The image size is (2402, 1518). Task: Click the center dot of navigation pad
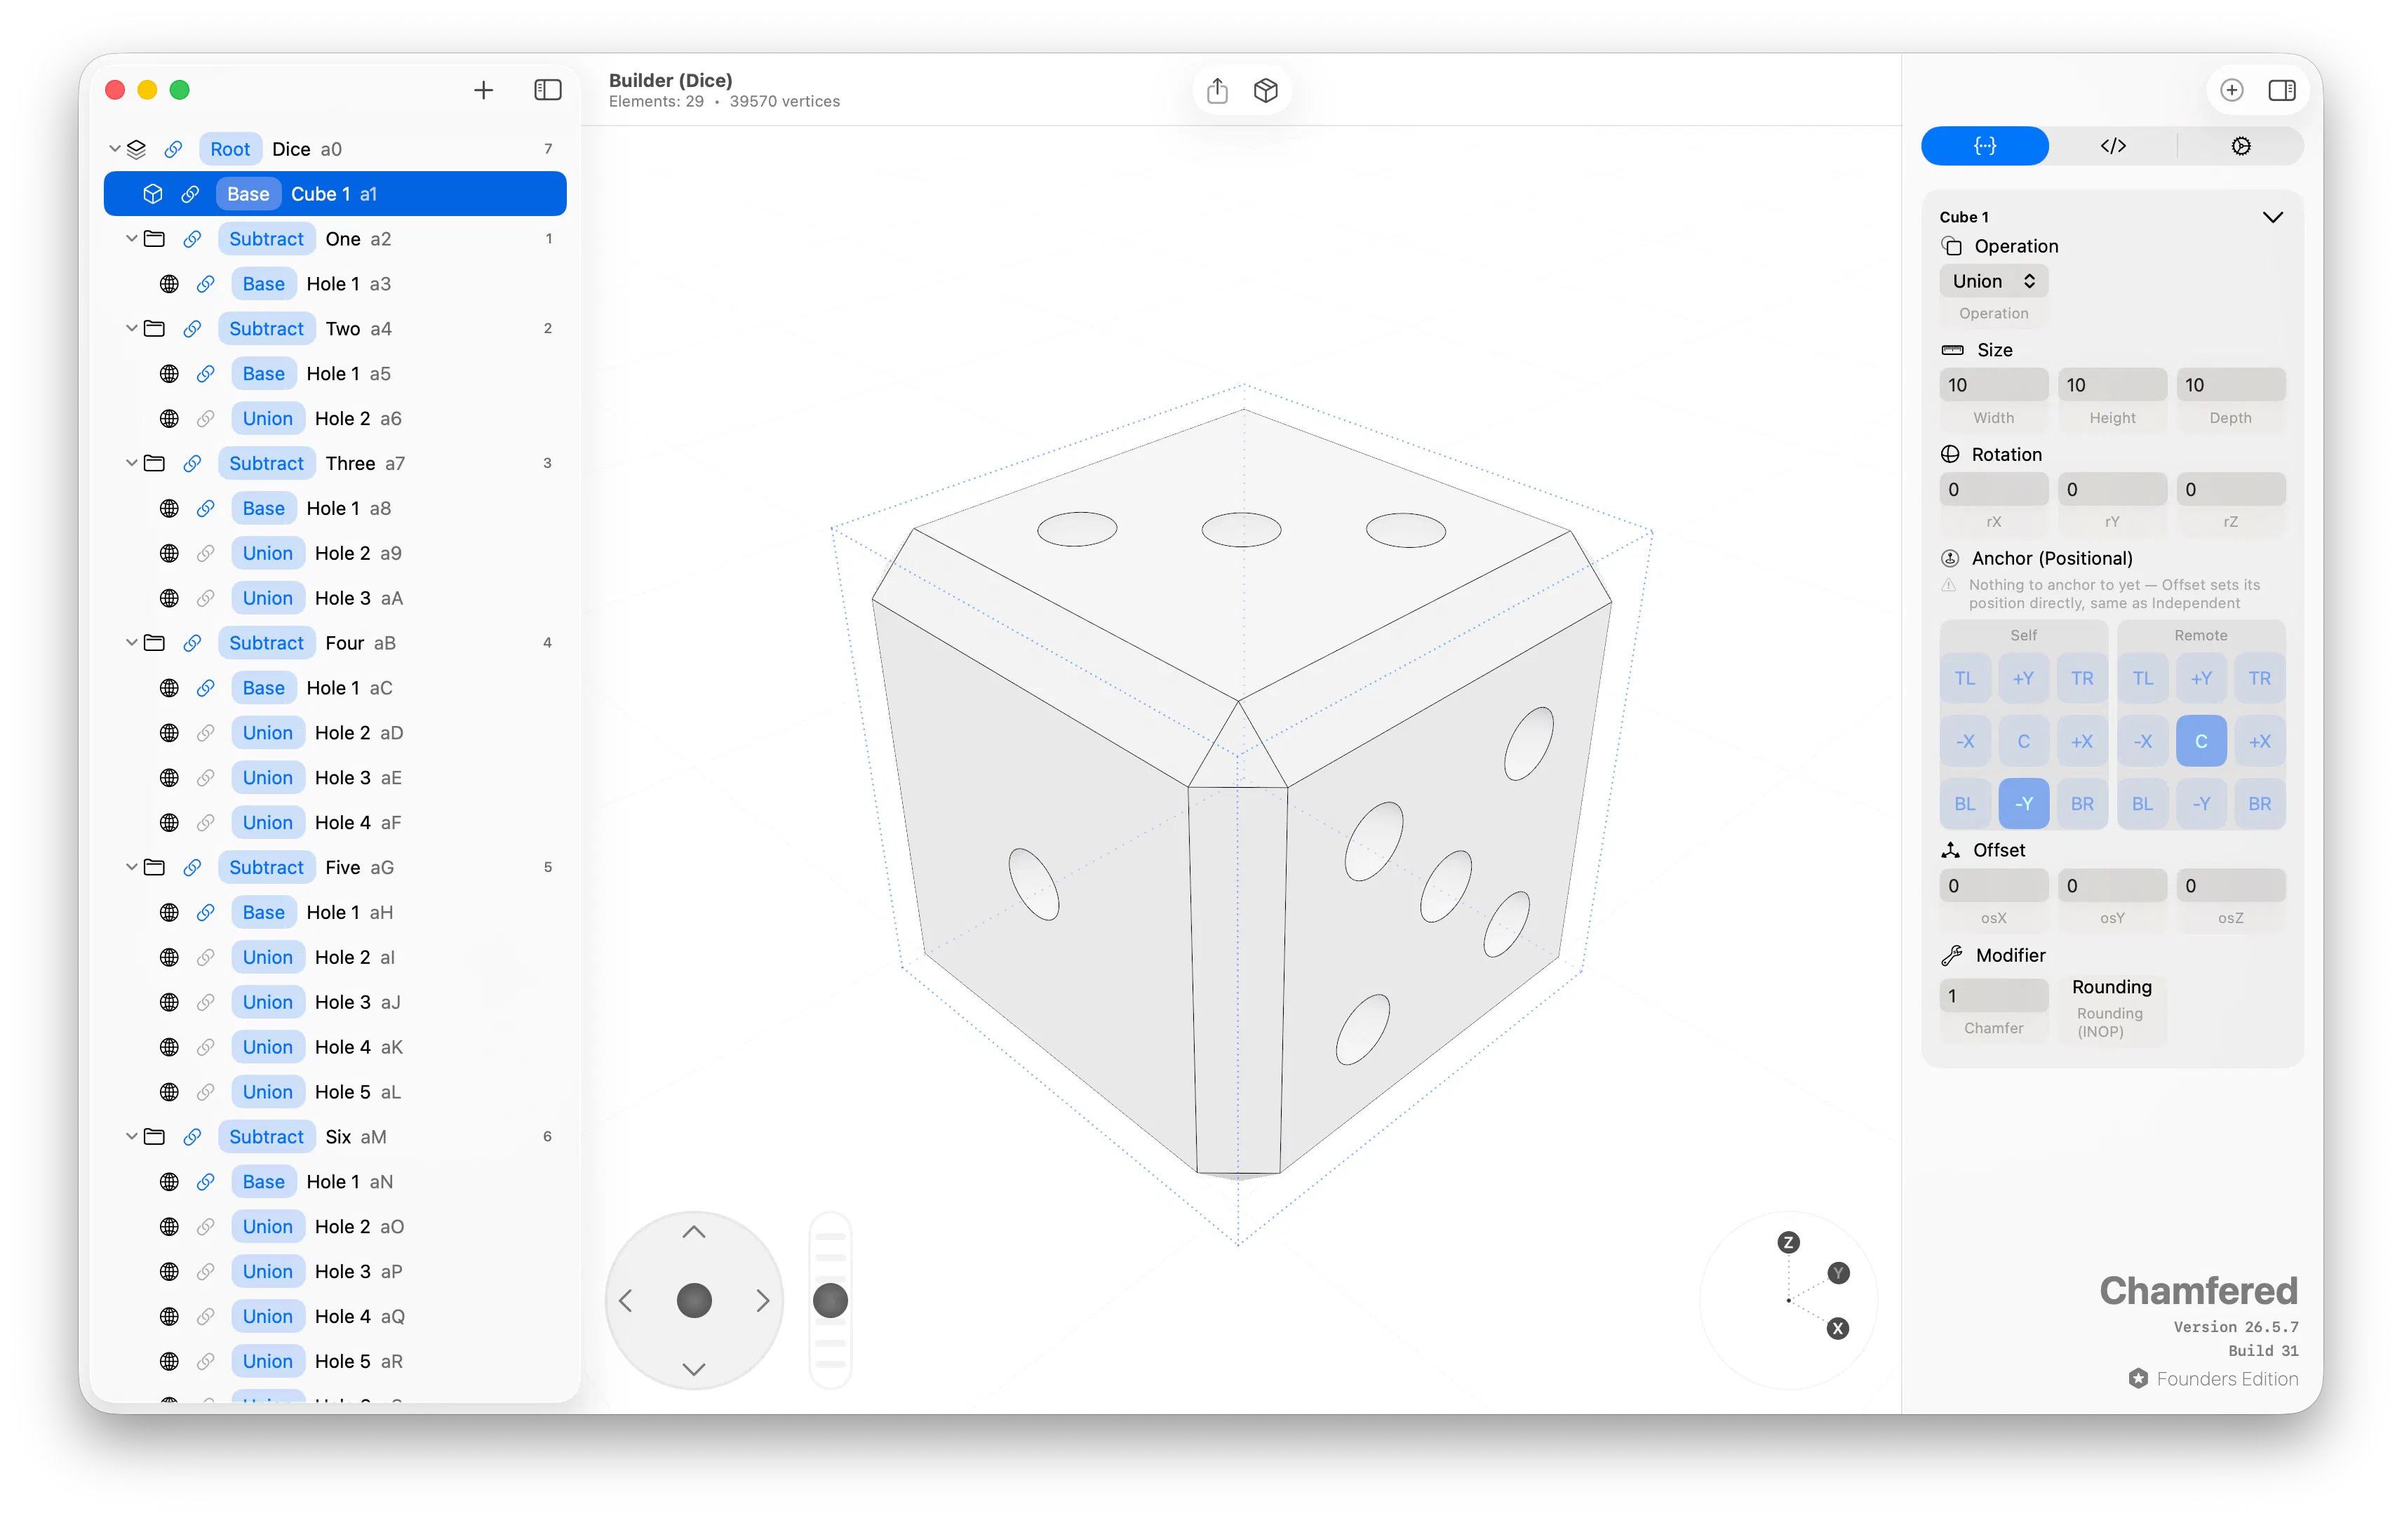point(693,1301)
